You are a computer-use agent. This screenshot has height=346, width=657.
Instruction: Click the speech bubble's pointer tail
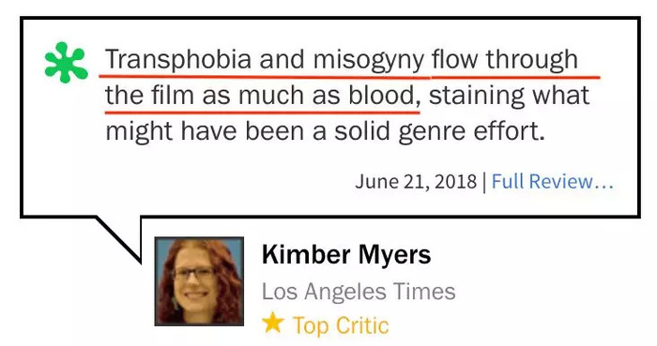120,238
